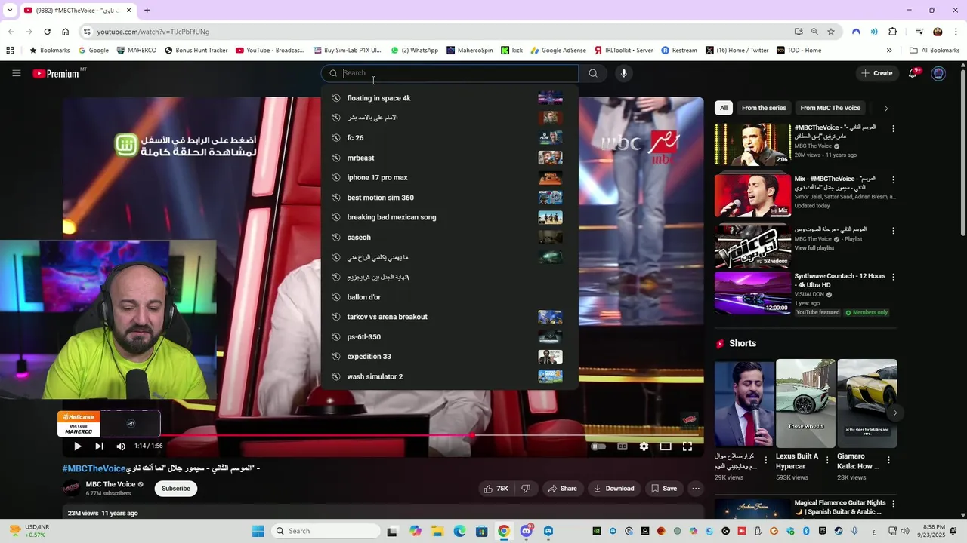Pick the 'fc 26' search suggestion
The image size is (967, 543).
tap(450, 138)
